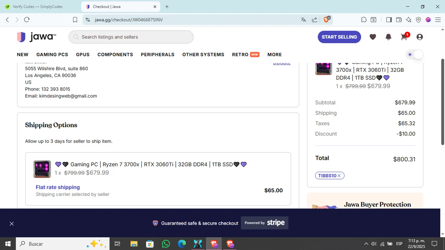Open the site information icon in address bar
The width and height of the screenshot is (445, 250).
[88, 20]
